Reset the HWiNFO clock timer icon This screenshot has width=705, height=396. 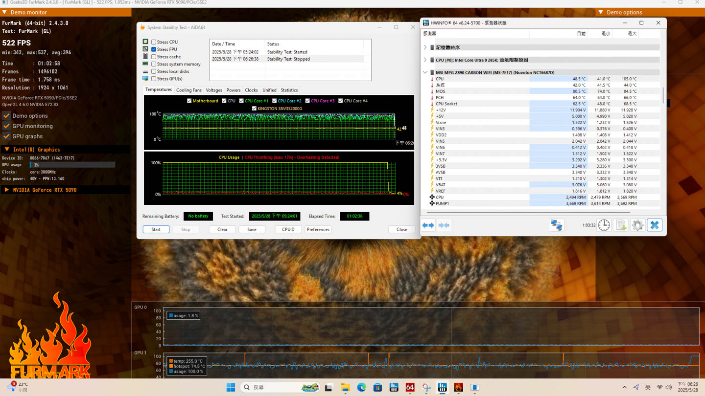pos(604,225)
